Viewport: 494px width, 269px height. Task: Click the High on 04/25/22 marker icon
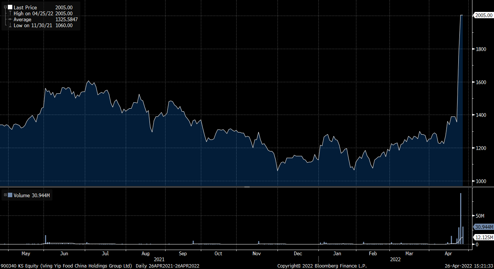pyautogui.click(x=10, y=13)
